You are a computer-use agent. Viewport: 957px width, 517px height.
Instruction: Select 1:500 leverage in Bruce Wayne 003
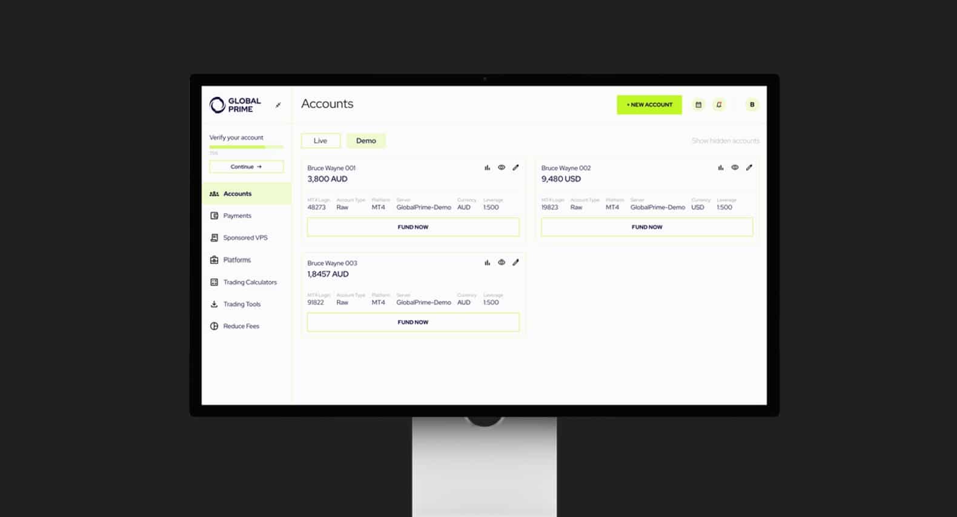pyautogui.click(x=491, y=303)
